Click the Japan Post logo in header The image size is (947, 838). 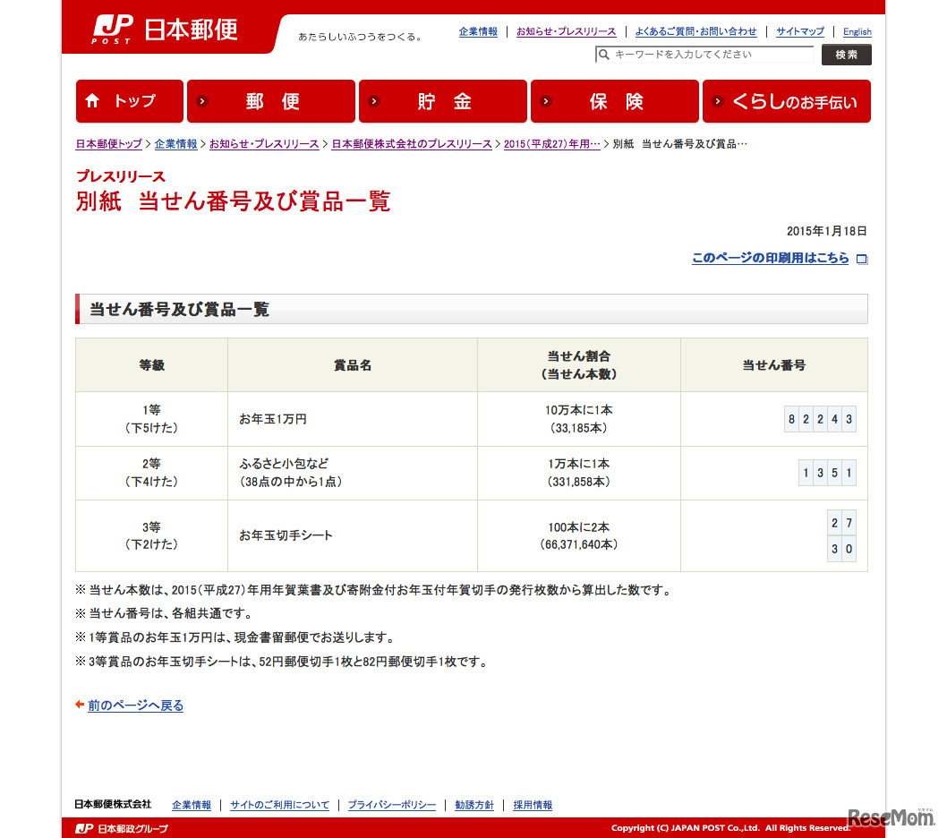point(165,29)
